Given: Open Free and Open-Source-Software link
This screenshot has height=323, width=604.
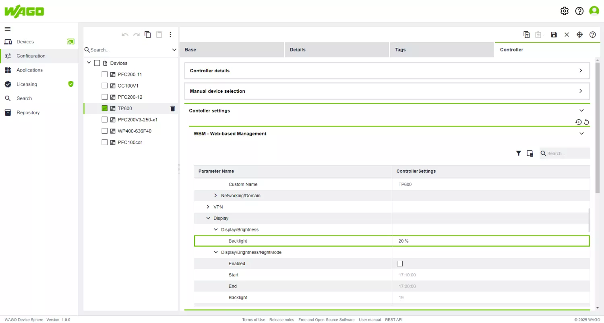Looking at the screenshot, I should (327, 320).
